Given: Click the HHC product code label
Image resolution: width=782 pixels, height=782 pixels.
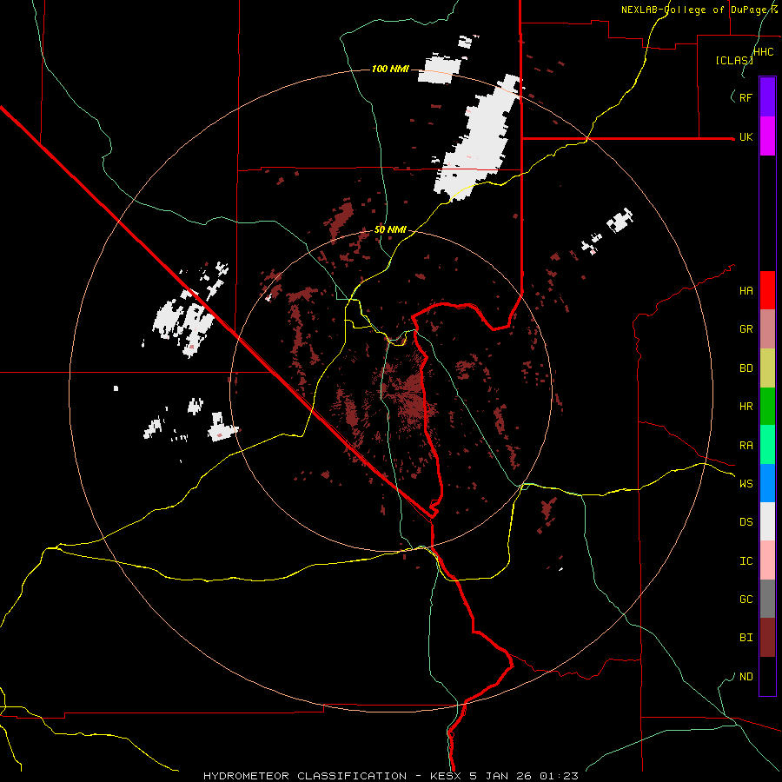Looking at the screenshot, I should 764,52.
